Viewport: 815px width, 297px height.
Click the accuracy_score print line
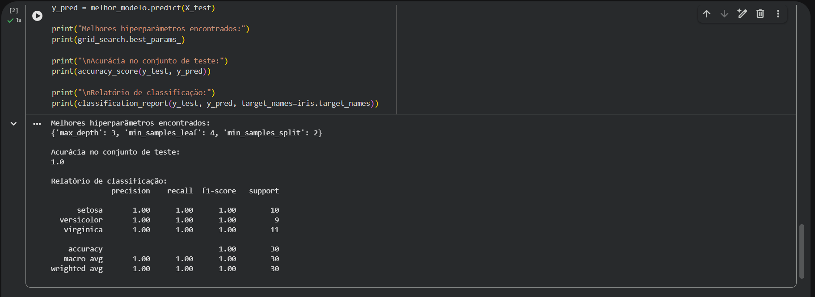tap(131, 71)
